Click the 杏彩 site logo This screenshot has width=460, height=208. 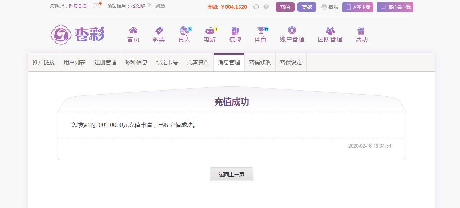tap(77, 35)
